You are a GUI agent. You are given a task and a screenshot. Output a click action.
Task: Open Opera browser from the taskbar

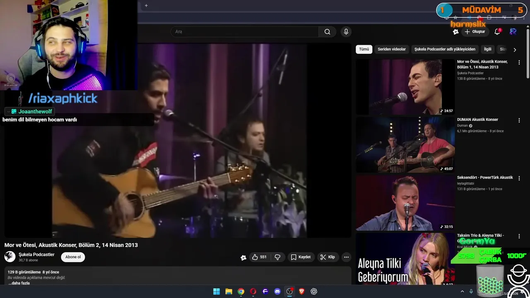click(253, 291)
